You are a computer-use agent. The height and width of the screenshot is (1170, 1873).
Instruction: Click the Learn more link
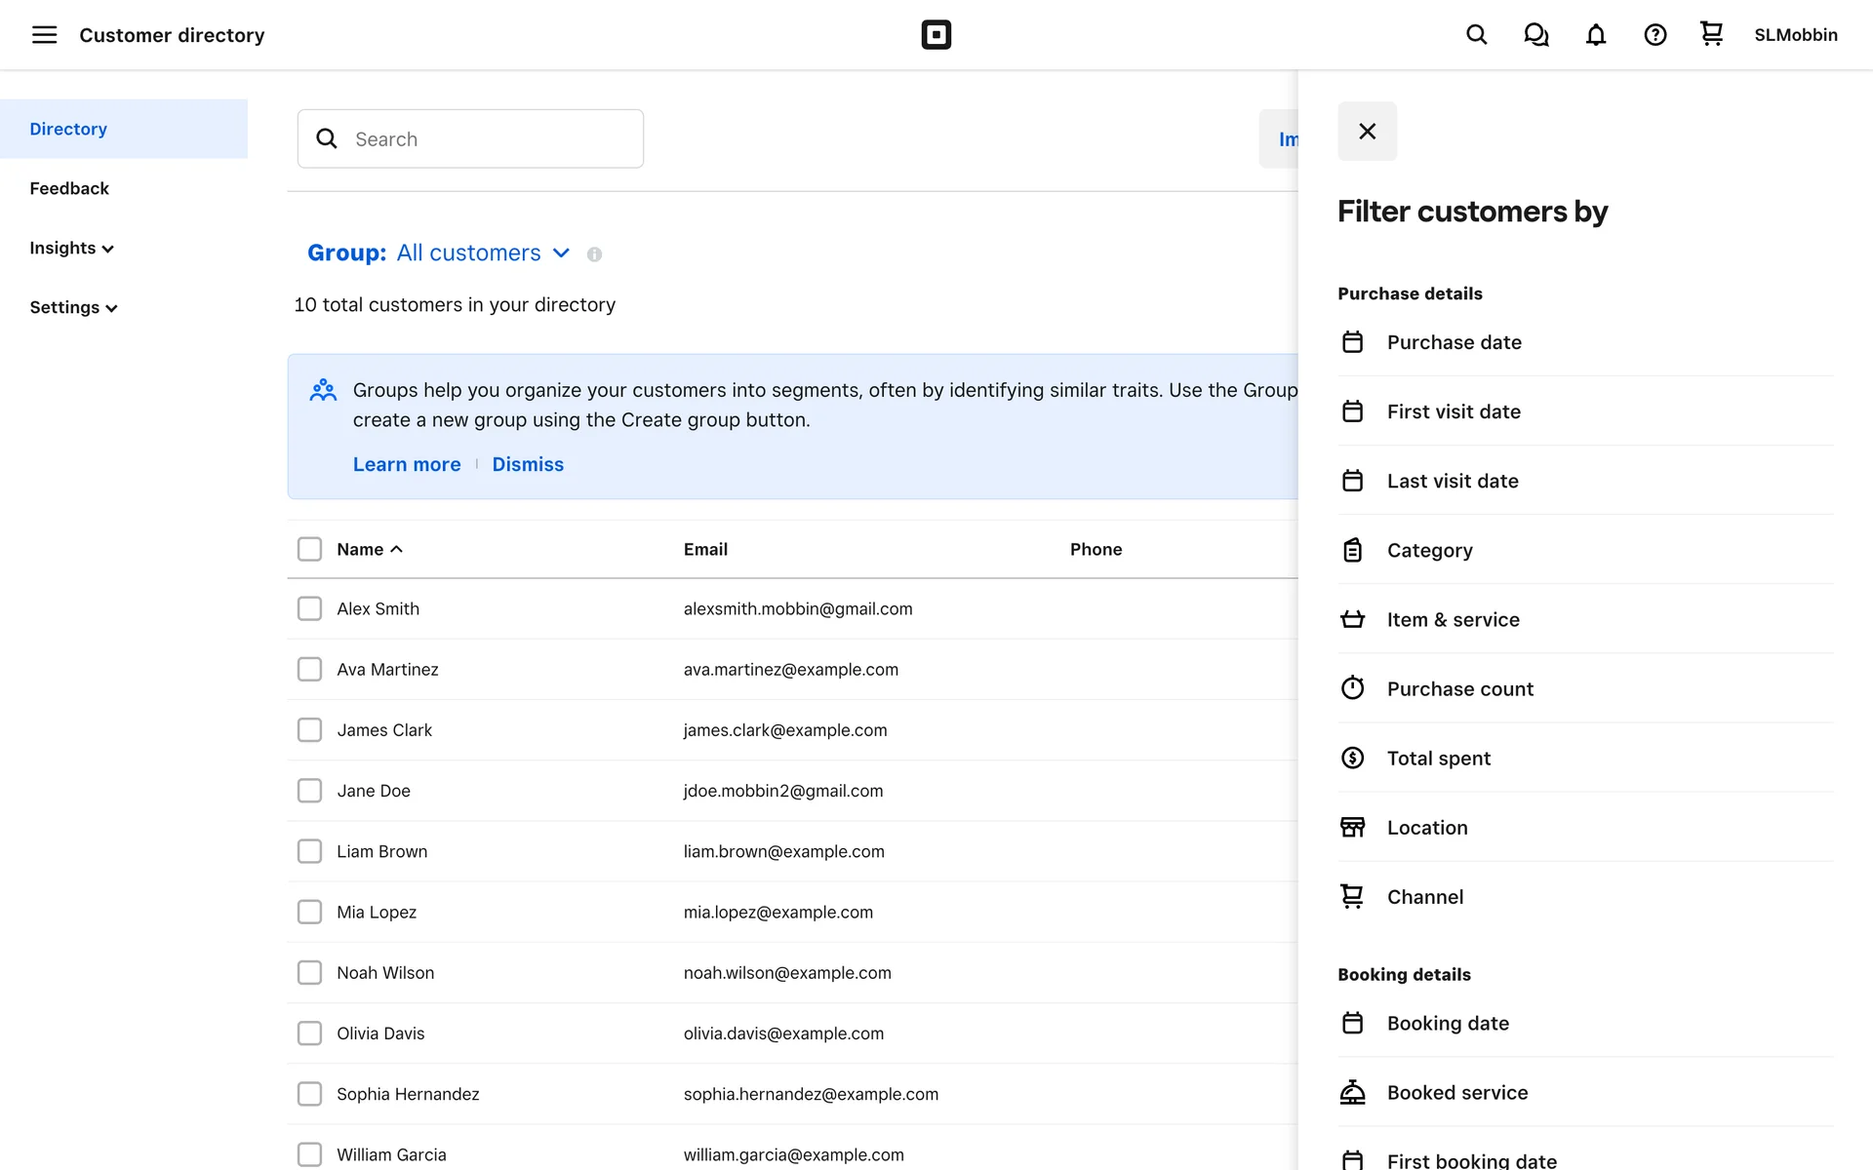point(407,465)
